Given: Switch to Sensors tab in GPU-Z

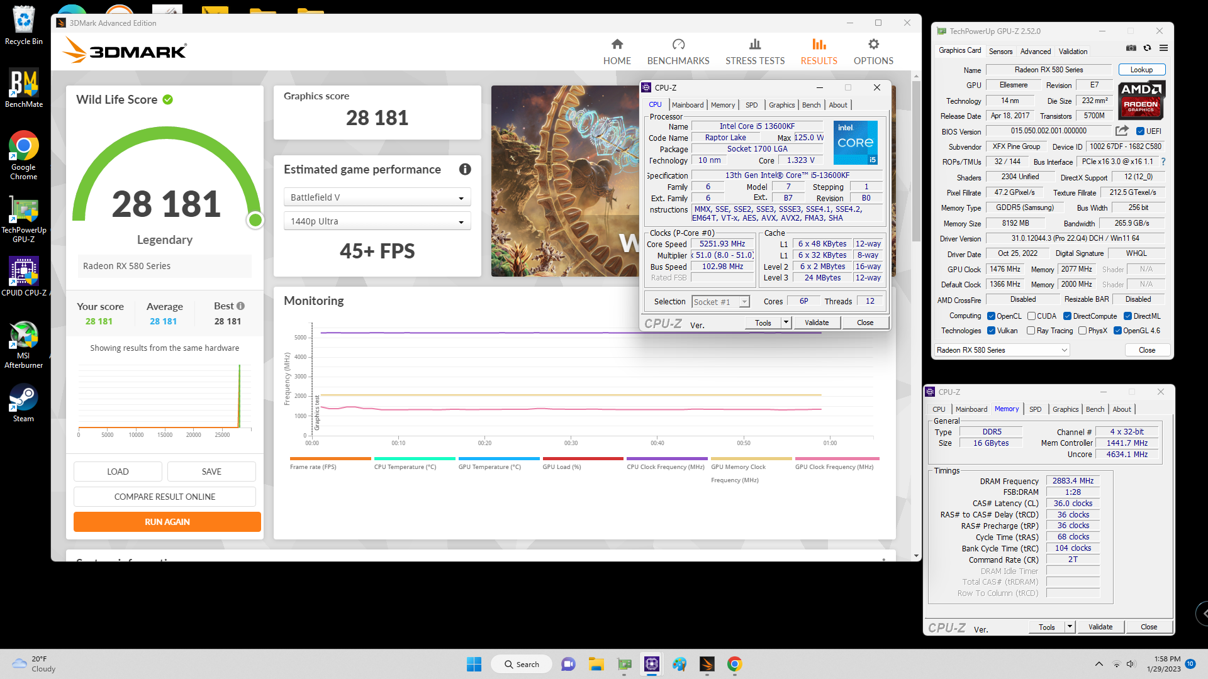Looking at the screenshot, I should [x=1000, y=52].
